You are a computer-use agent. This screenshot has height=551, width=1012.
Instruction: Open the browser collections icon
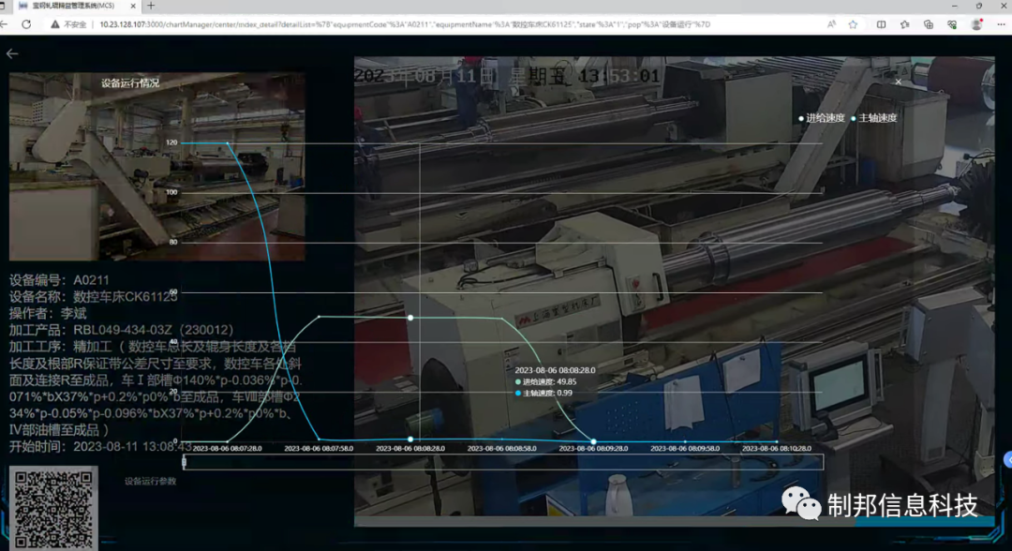930,24
